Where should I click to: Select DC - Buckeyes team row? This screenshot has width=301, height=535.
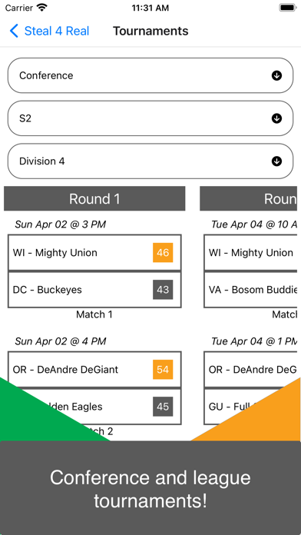click(x=94, y=290)
